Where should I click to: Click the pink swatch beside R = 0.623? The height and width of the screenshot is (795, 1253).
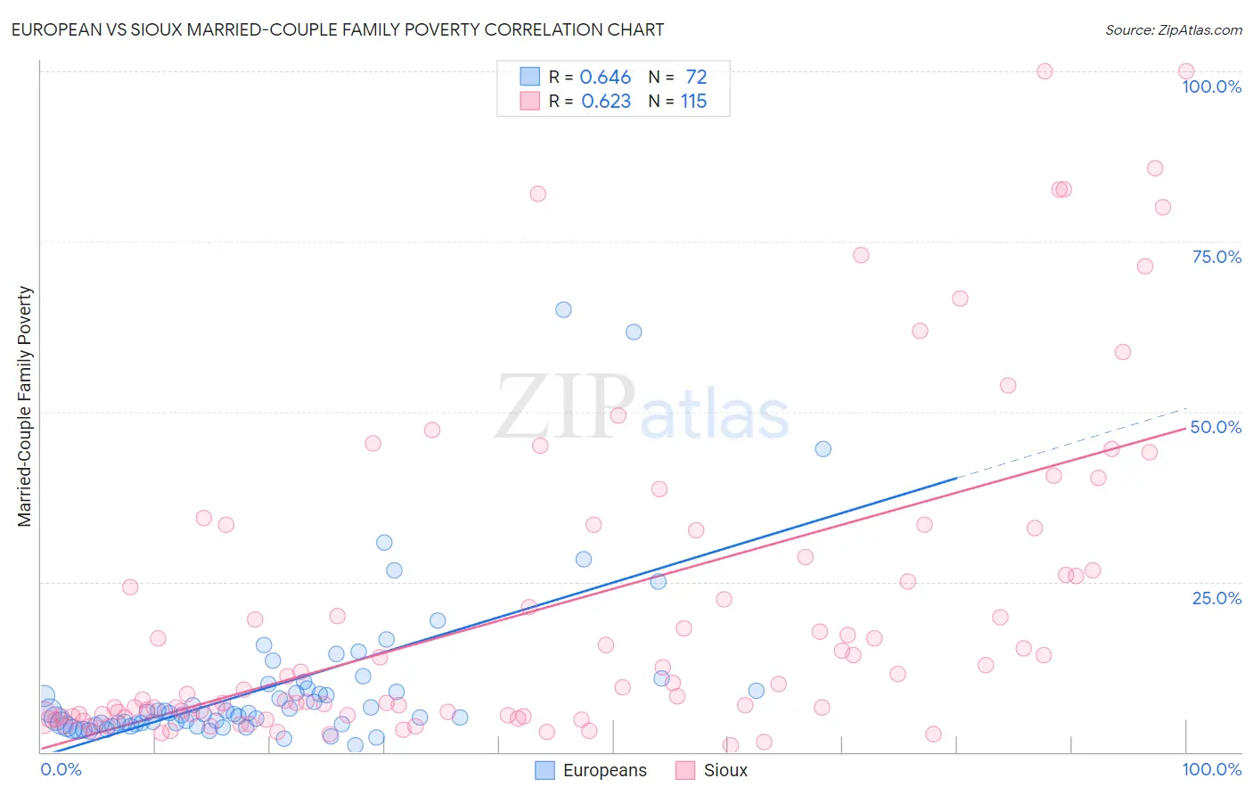pyautogui.click(x=529, y=101)
